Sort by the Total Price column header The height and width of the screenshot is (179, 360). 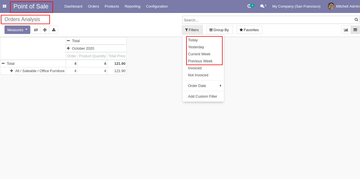pyautogui.click(x=117, y=56)
